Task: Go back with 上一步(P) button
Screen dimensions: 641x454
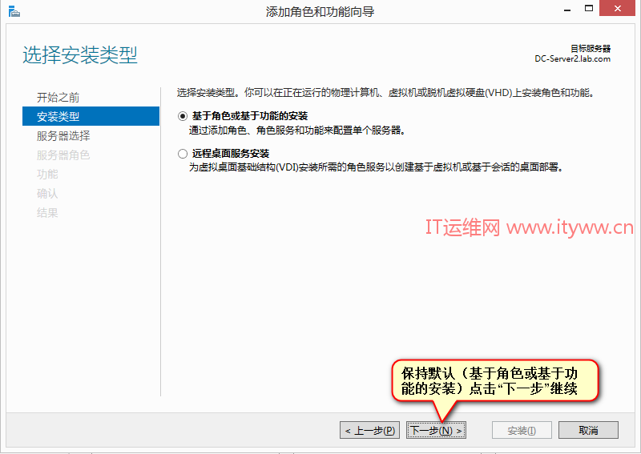Action: click(369, 430)
